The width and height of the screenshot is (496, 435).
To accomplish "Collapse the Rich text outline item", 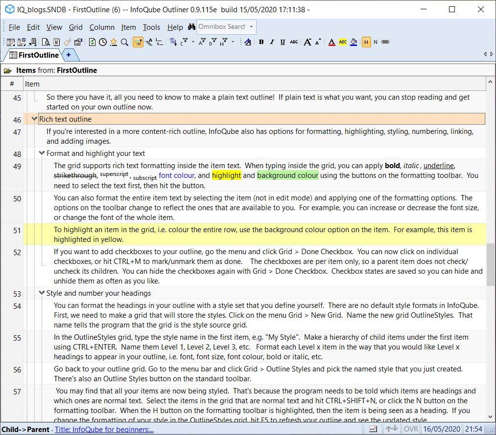I will 34,119.
